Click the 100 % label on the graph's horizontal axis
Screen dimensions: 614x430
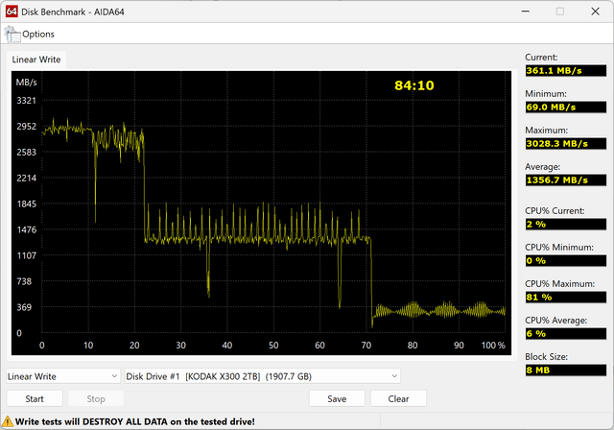(x=493, y=345)
